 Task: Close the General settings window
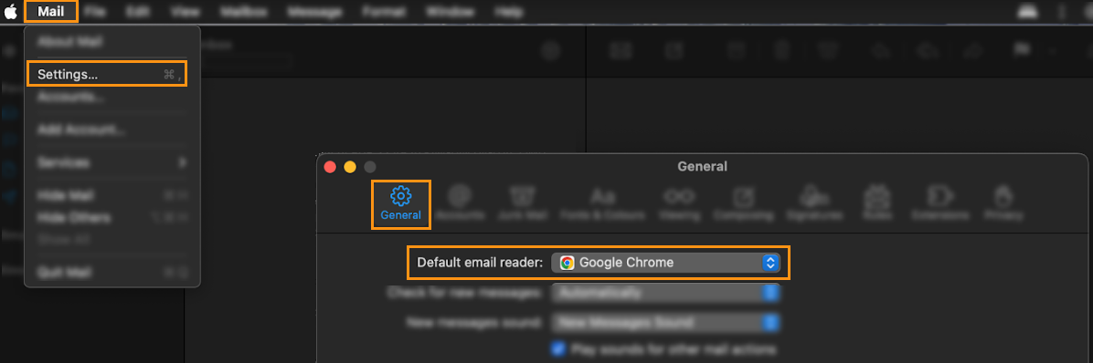(331, 167)
